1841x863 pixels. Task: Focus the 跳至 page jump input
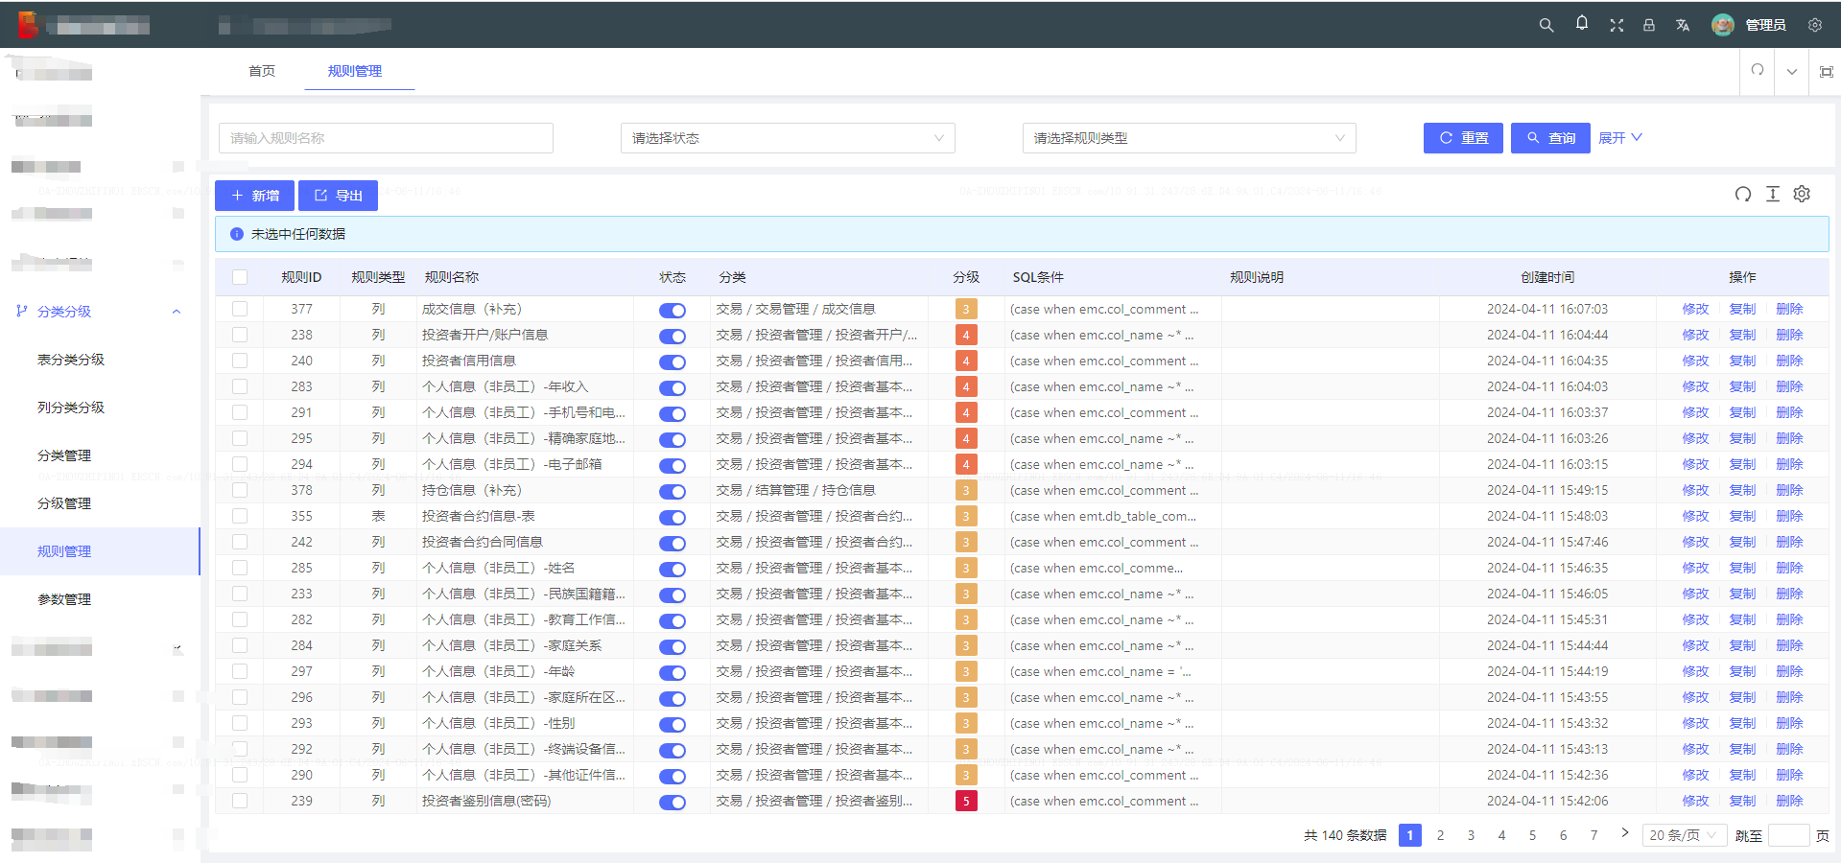[1788, 835]
